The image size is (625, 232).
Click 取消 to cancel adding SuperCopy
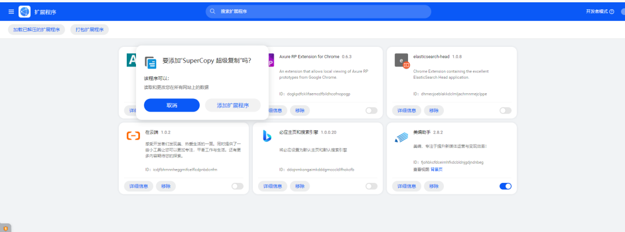172,105
